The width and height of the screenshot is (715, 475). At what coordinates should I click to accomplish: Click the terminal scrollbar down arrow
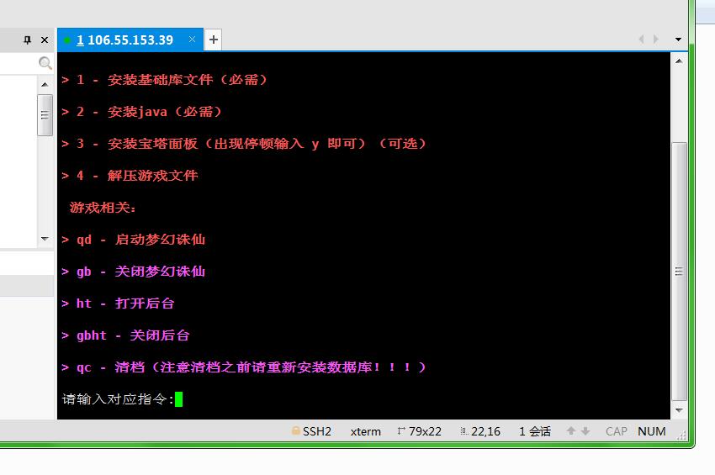679,412
